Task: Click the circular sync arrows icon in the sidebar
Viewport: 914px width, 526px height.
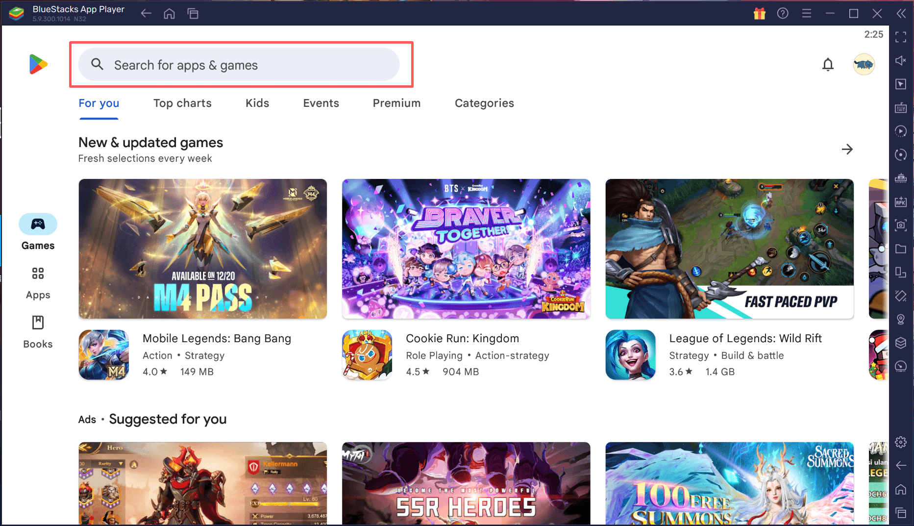Action: (901, 154)
